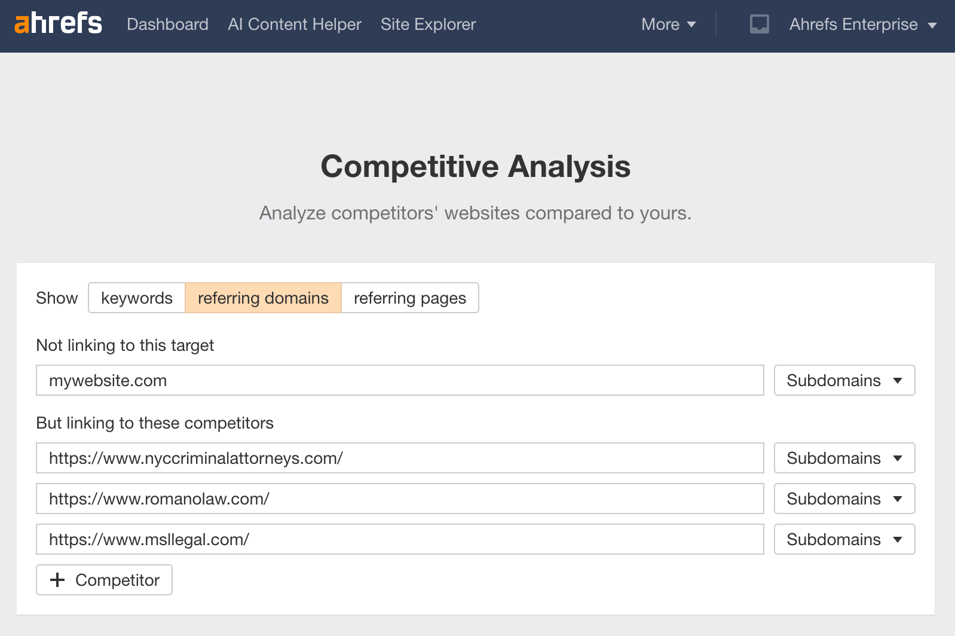Change scope mode for romanolaw.com
Screen dimensions: 955x636
[844, 499]
